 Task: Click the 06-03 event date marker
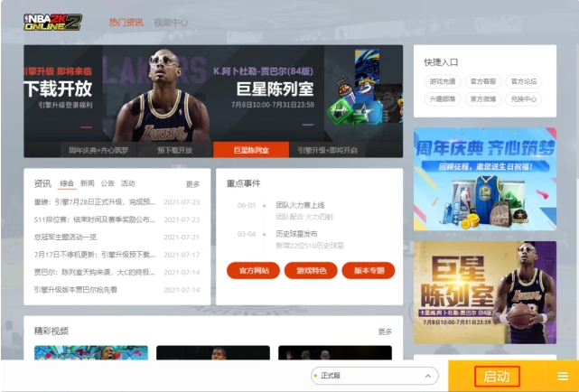(x=247, y=205)
